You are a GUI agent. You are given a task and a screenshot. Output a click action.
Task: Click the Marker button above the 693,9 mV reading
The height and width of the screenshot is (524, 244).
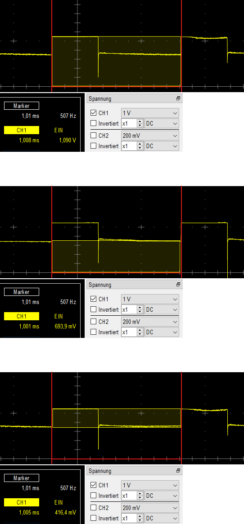(22, 292)
